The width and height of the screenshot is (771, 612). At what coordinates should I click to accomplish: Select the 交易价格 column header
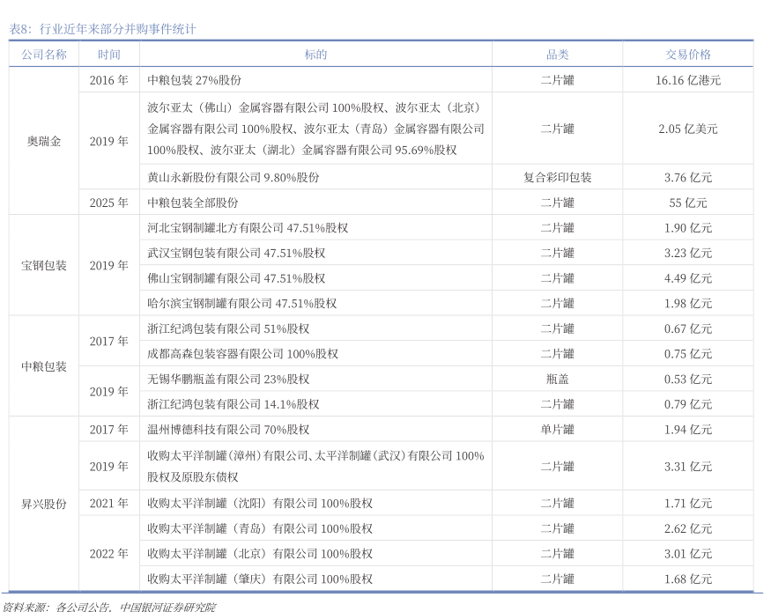688,55
